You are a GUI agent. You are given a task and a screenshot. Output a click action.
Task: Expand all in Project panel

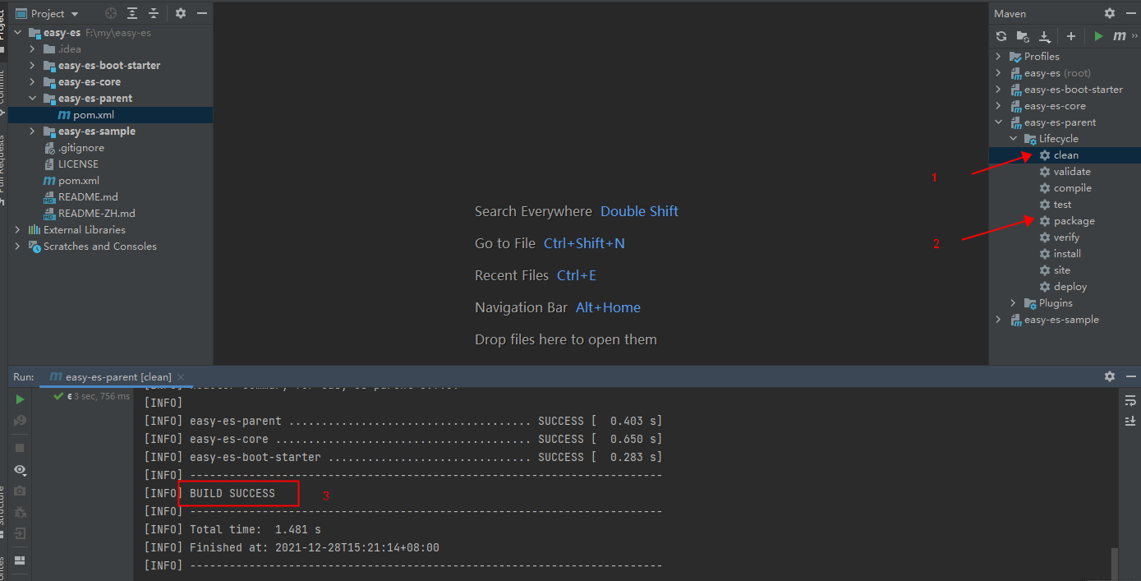(x=132, y=13)
